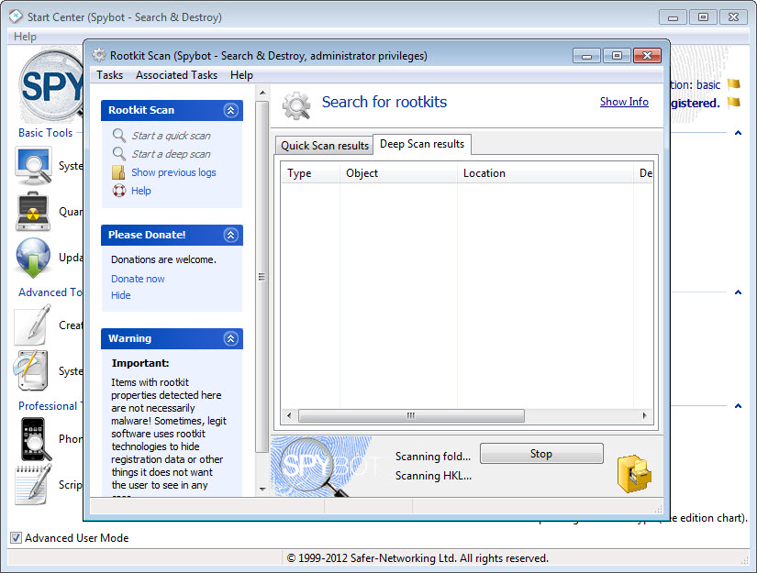Click the yellow flag beside the 'registered' text
Viewport: 757px width, 573px height.
pyautogui.click(x=734, y=102)
